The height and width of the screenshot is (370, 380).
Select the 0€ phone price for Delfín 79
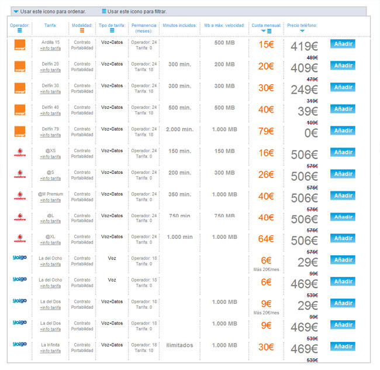(311, 133)
